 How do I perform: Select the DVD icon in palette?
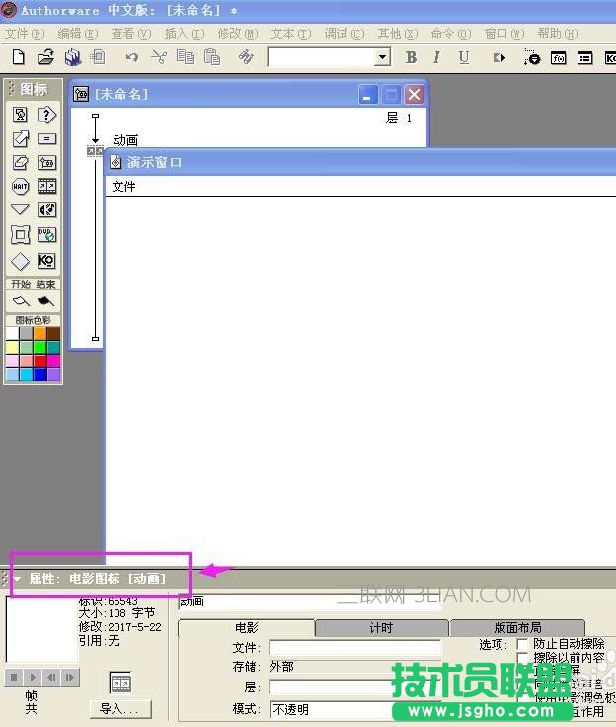coord(46,235)
